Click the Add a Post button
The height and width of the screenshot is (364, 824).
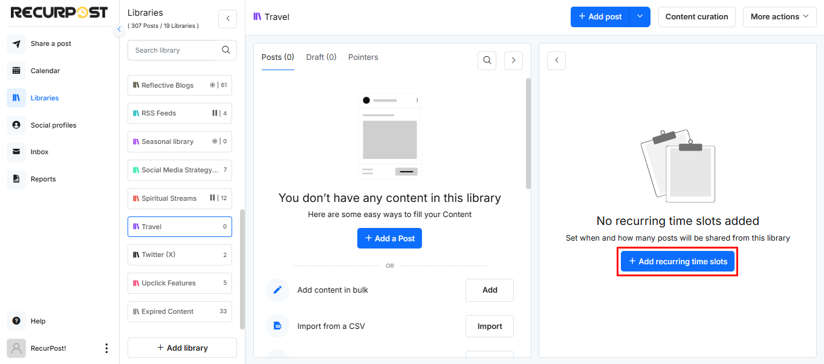389,238
